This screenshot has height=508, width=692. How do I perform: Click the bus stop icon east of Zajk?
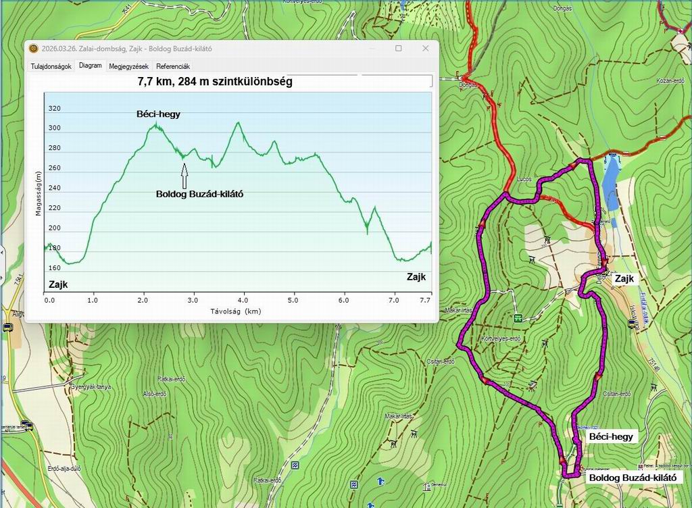click(632, 324)
